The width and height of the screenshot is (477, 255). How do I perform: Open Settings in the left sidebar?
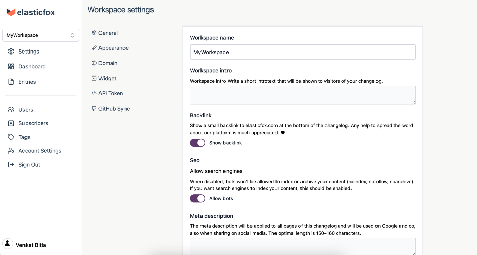23,52
